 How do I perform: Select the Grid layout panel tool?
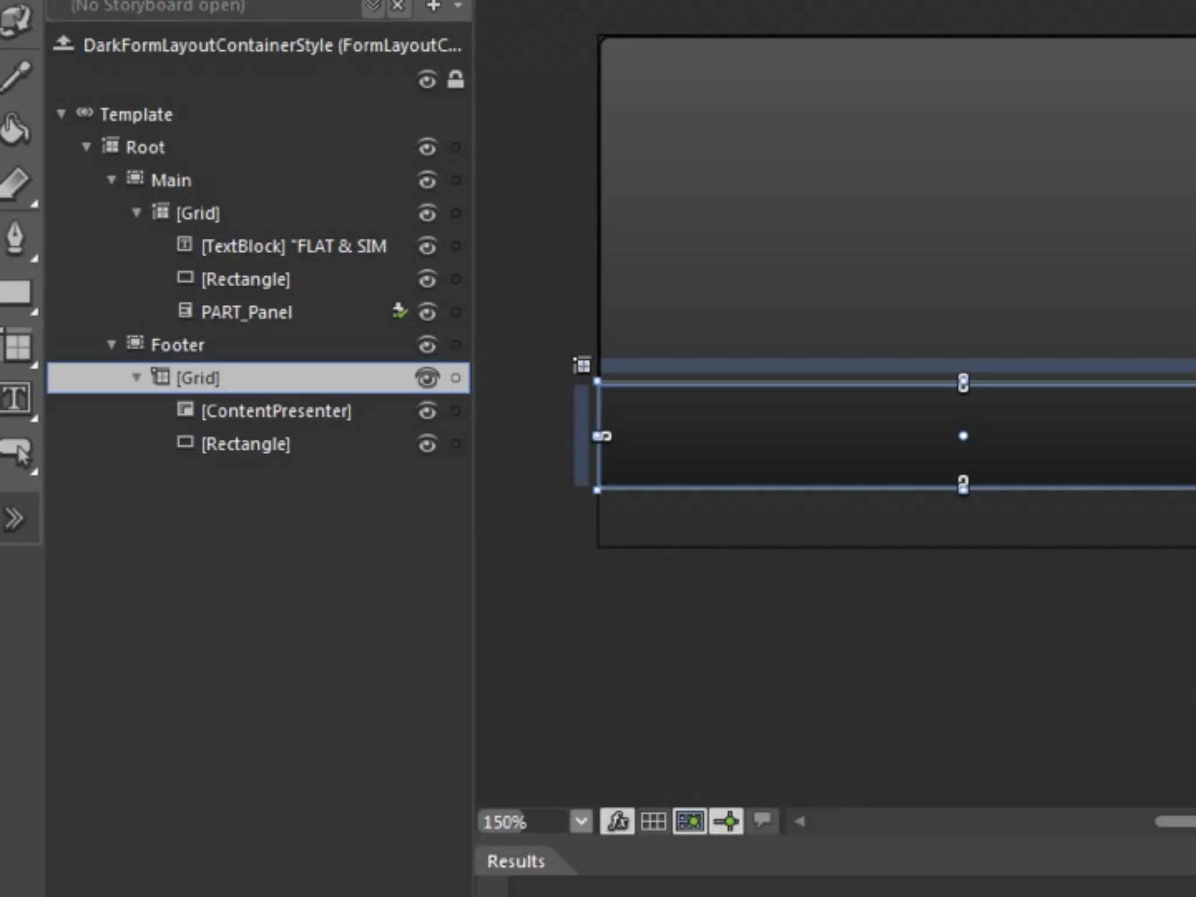click(x=17, y=346)
